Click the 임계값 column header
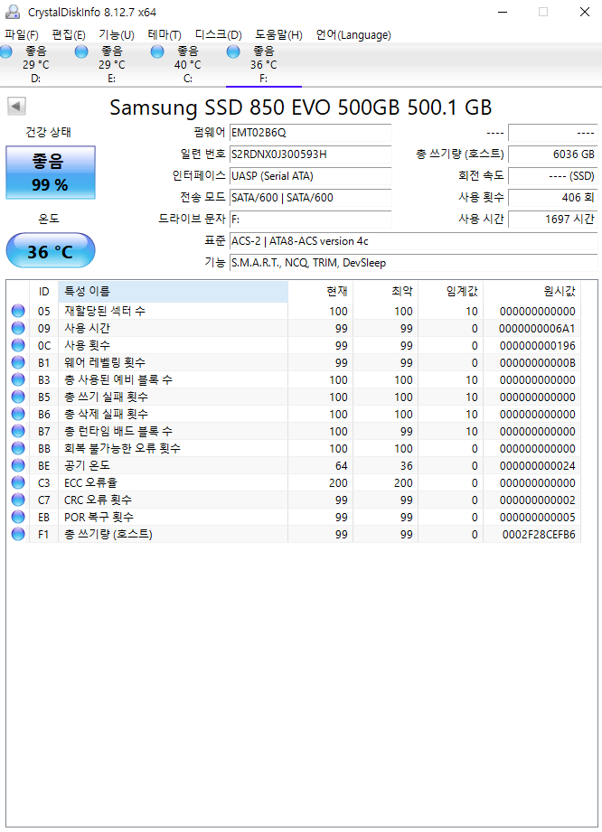 (451, 291)
